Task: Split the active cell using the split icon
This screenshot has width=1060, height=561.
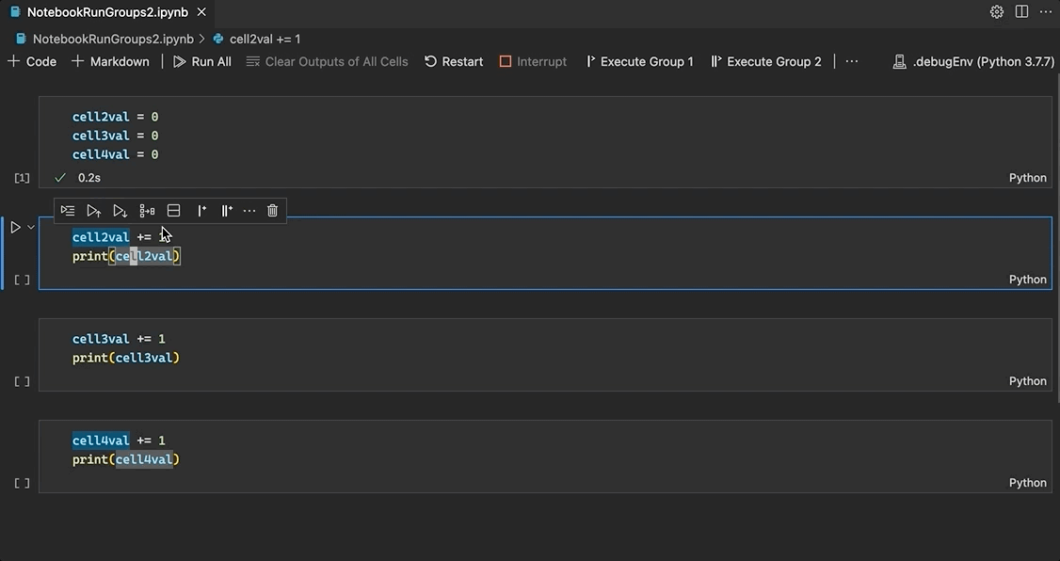Action: (172, 210)
